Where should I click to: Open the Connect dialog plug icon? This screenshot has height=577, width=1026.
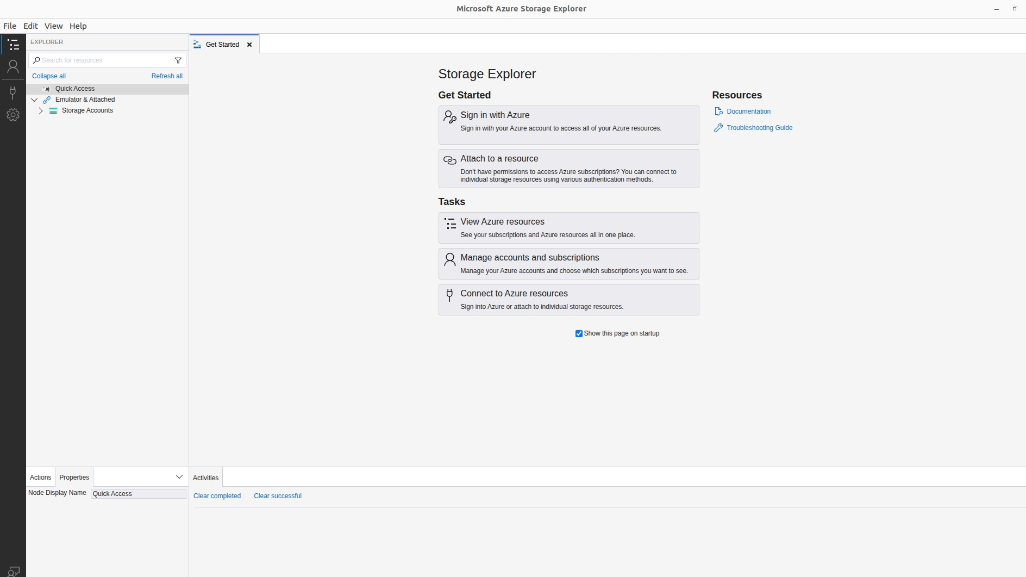point(13,92)
